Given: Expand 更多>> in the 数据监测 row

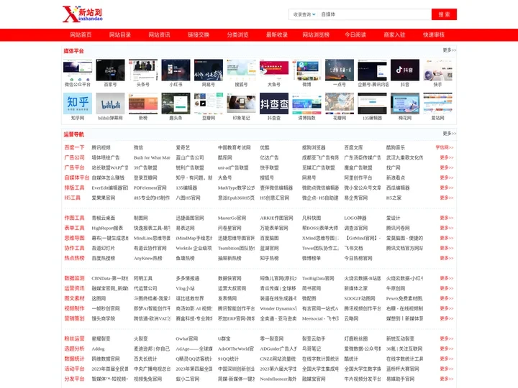Looking at the screenshot, I should click(x=447, y=278).
